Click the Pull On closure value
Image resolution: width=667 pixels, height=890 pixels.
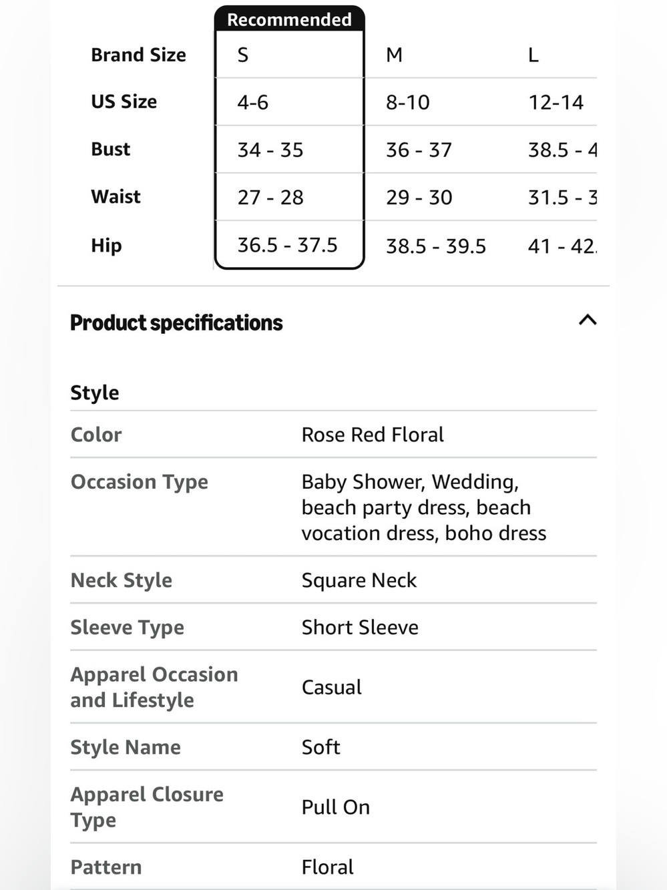[x=336, y=807]
